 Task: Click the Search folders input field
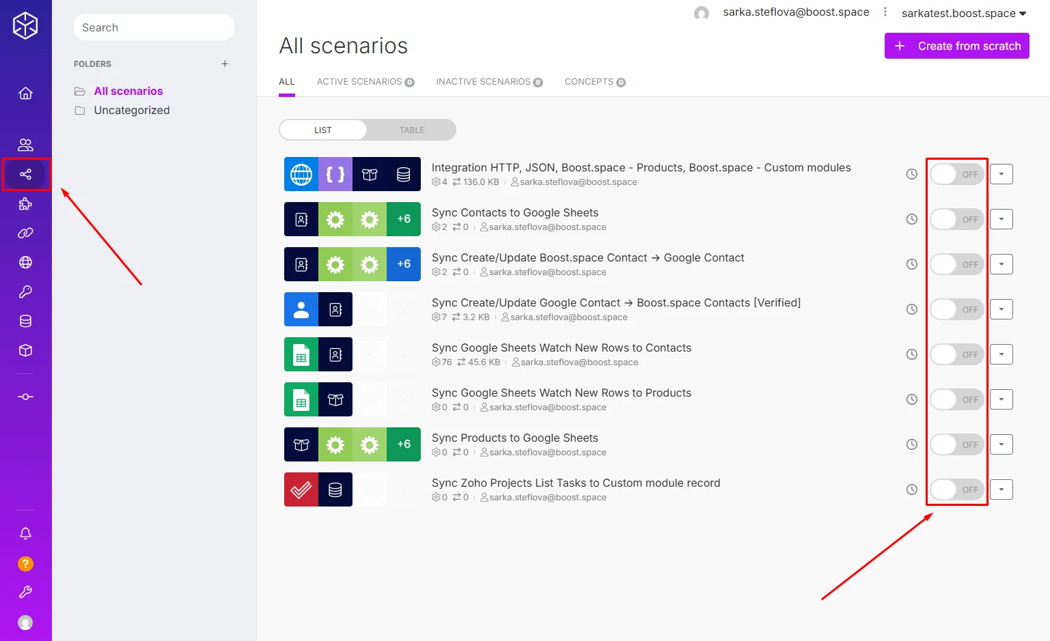click(x=154, y=27)
